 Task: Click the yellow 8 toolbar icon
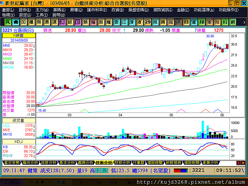[x=140, y=22]
